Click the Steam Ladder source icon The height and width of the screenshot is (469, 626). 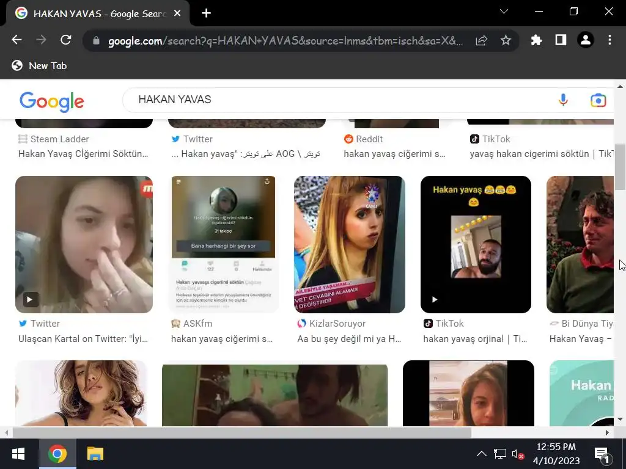pos(23,139)
